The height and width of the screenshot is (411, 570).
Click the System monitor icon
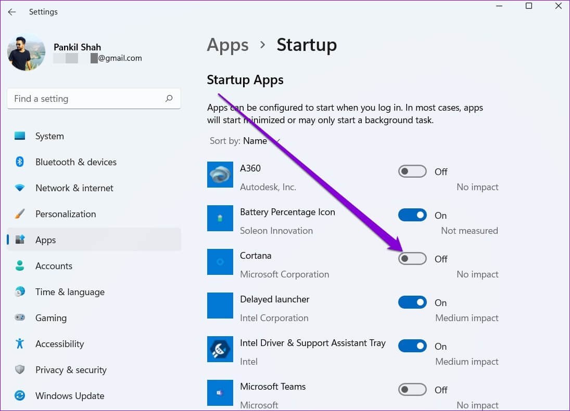pyautogui.click(x=20, y=136)
